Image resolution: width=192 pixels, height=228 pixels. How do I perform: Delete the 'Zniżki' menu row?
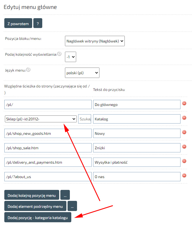185,147
